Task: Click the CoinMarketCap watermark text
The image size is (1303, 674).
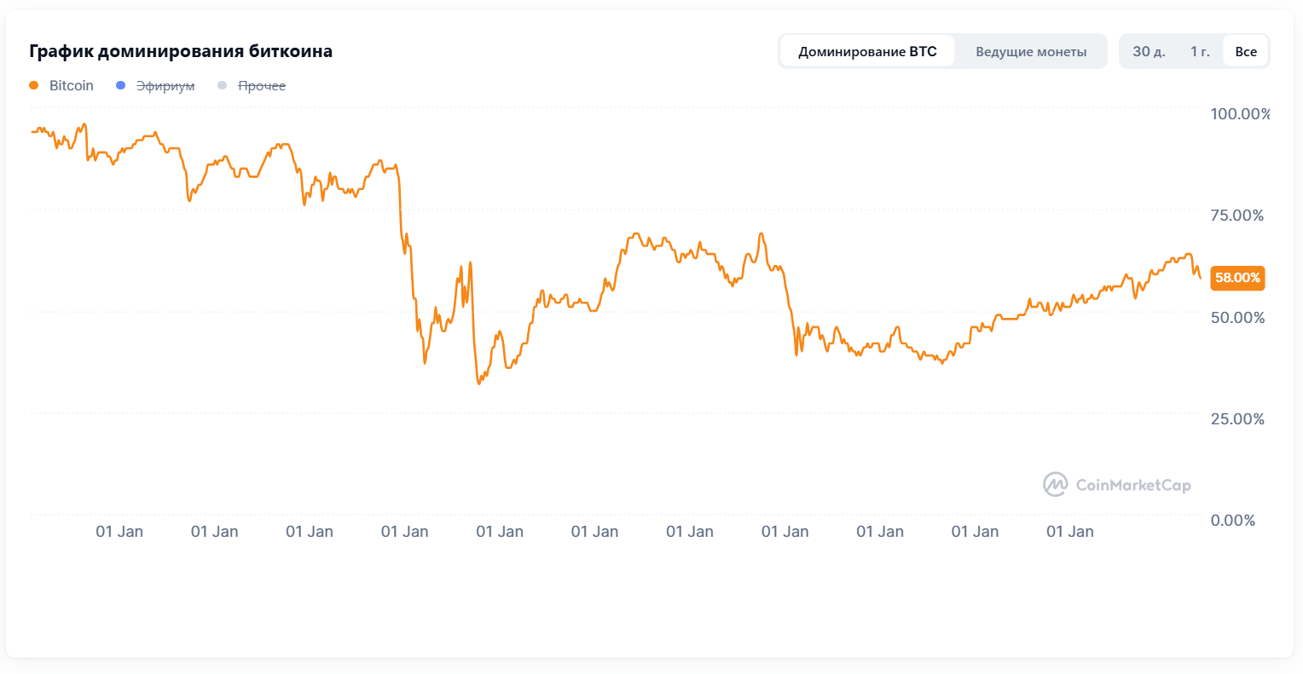Action: (x=1133, y=486)
